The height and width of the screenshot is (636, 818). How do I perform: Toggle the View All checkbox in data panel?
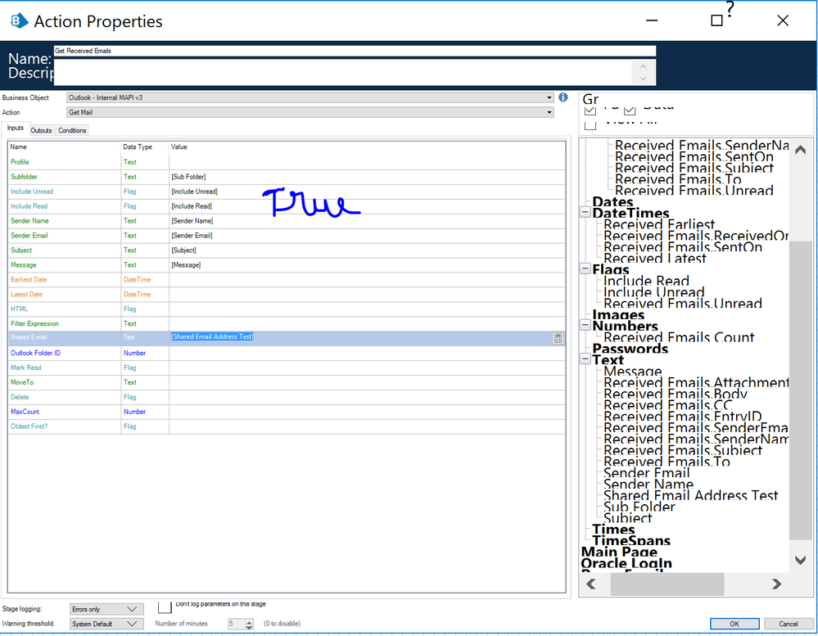click(x=590, y=125)
